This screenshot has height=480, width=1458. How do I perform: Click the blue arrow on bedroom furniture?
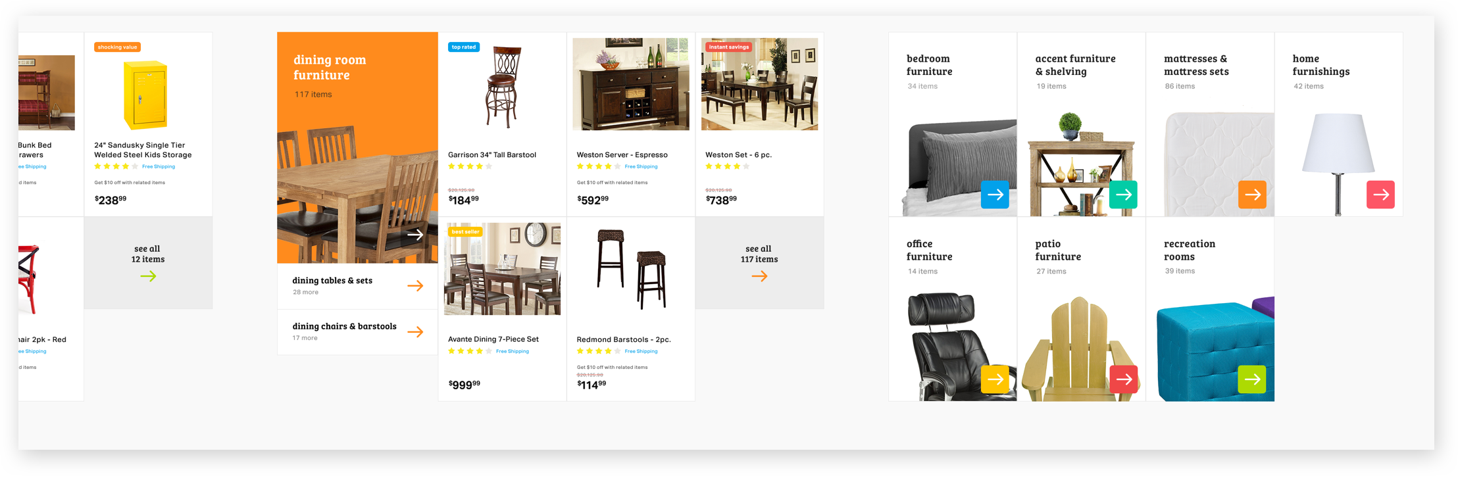[x=995, y=195]
